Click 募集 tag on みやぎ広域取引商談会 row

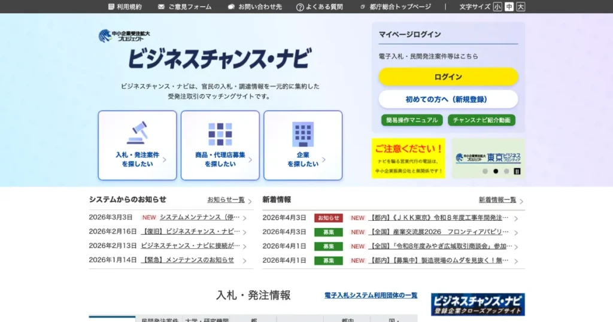click(x=329, y=247)
